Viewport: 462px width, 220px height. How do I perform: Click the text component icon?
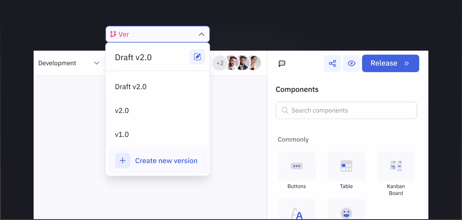297,212
